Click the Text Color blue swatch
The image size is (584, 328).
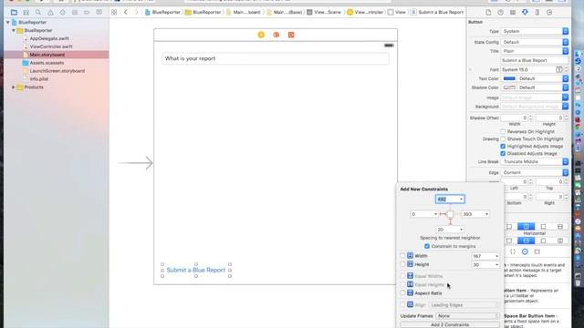point(509,78)
